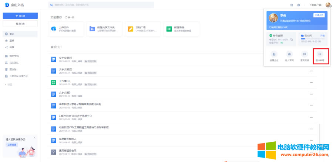Open the document 文字文稿(4)
This screenshot has height=162, width=333.
coord(65,58)
